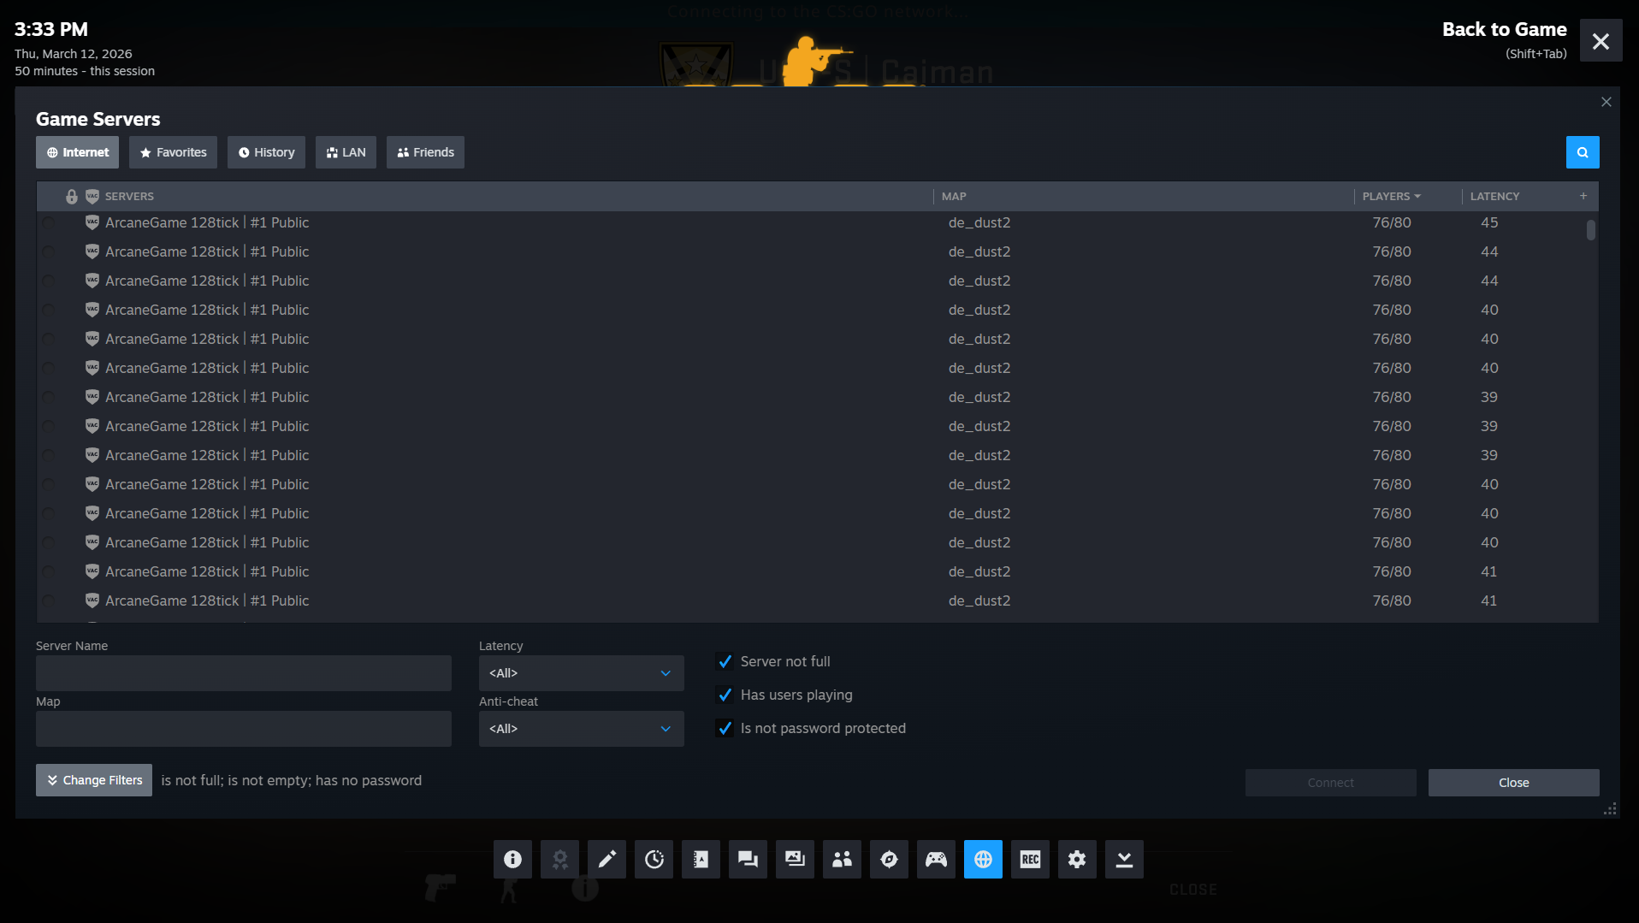Image resolution: width=1639 pixels, height=923 pixels.
Task: Sort by the MAP column header
Action: pos(954,196)
